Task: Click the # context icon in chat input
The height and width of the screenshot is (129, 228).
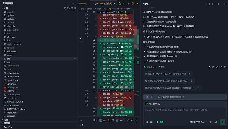Action: (x=151, y=122)
